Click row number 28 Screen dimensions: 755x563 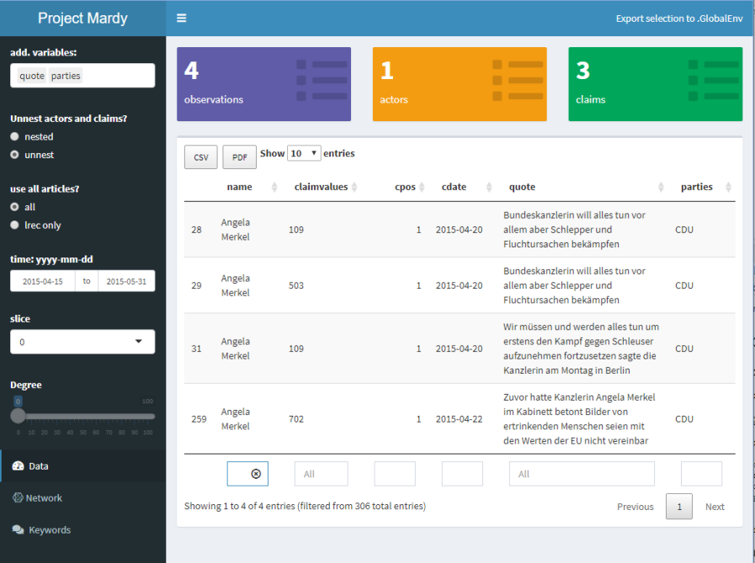[196, 229]
